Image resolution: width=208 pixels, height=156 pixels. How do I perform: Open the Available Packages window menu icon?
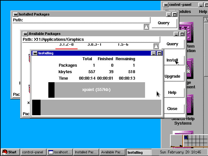point(25,34)
